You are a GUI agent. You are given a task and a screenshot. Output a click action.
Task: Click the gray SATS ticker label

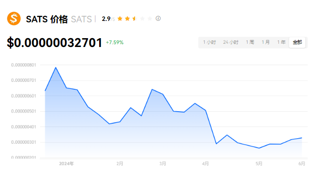[x=81, y=19]
